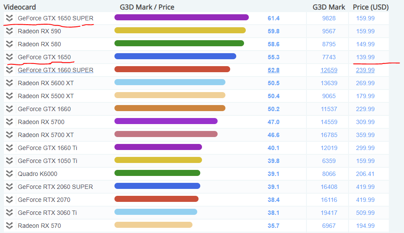Viewport: 404px width, 233px height.
Task: Expand the GeForce GTX 1660 Ti row chevron
Action: point(10,148)
